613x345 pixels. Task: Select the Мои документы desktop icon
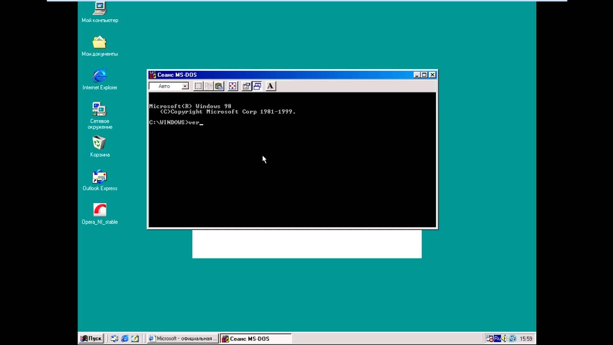click(100, 46)
